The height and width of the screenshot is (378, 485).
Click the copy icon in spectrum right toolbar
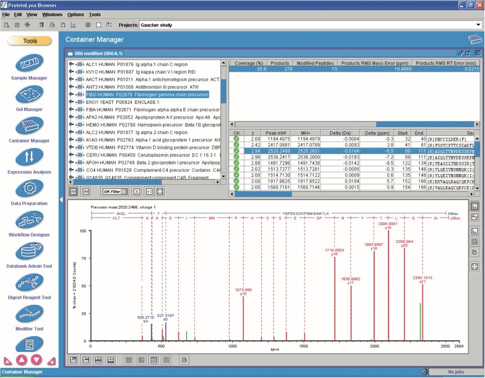(474, 252)
